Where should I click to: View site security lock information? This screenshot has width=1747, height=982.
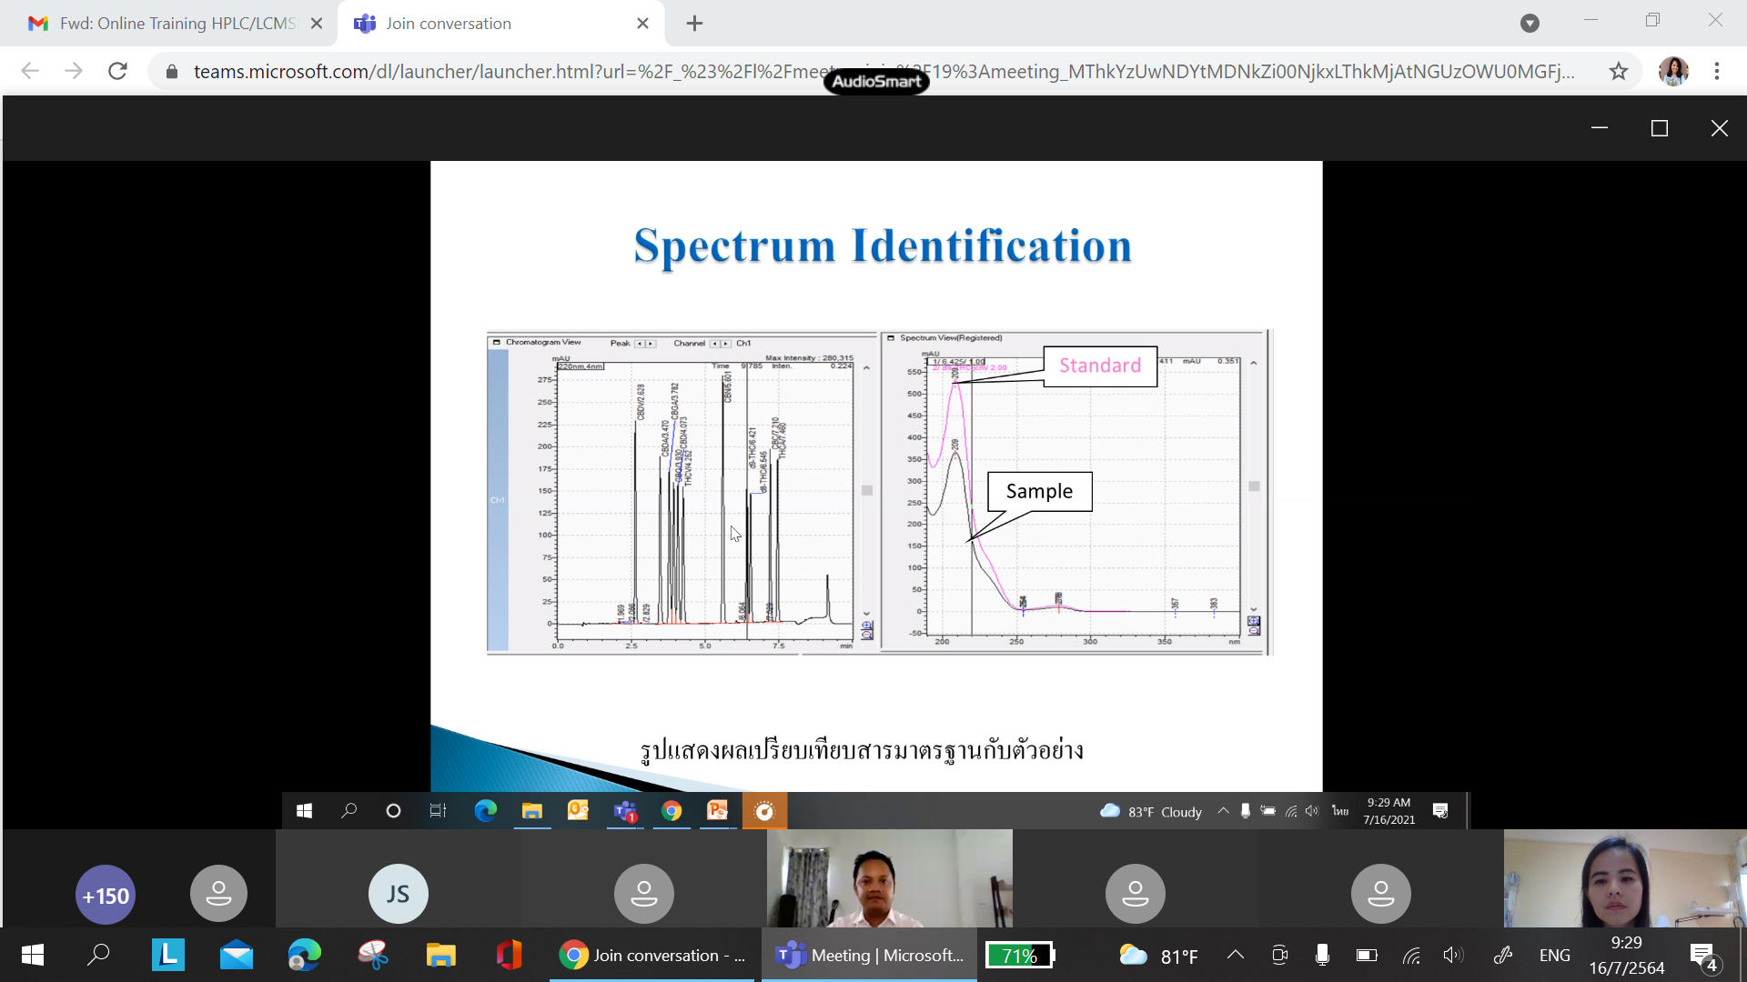(x=172, y=71)
